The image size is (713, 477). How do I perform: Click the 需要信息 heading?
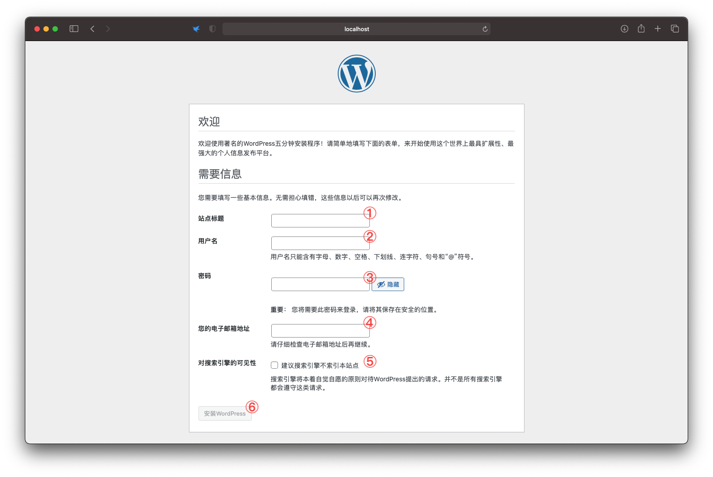click(220, 174)
